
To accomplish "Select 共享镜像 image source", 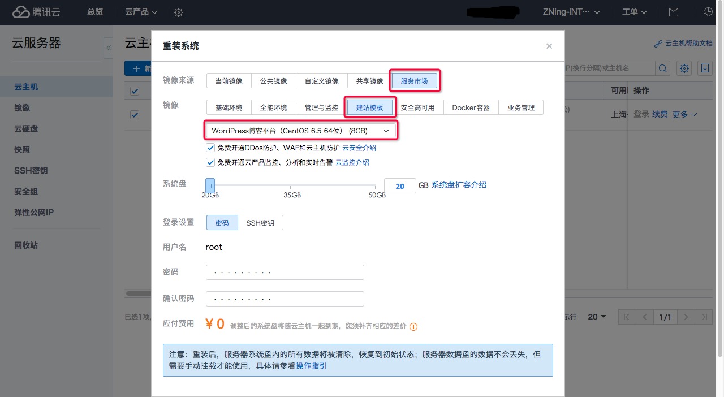I will click(370, 81).
